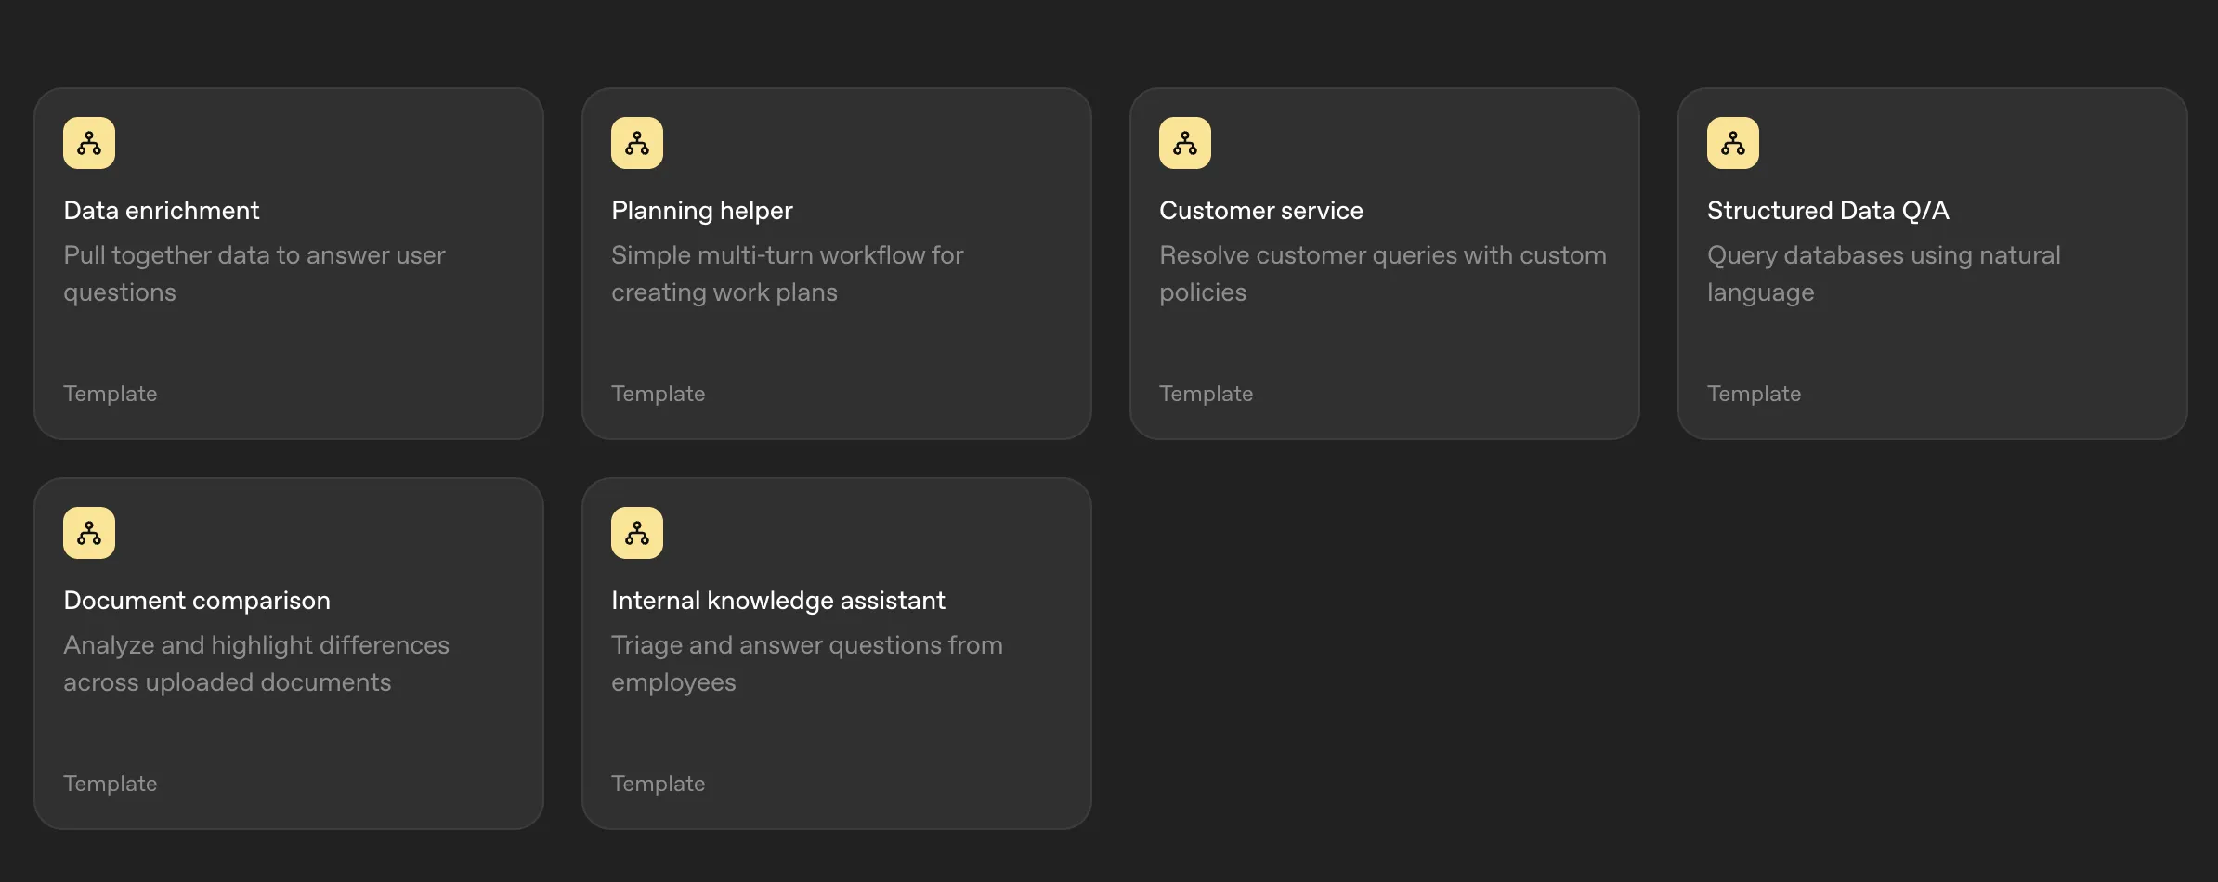Click the Template label under Data enrichment
The width and height of the screenshot is (2218, 882).
click(x=110, y=393)
